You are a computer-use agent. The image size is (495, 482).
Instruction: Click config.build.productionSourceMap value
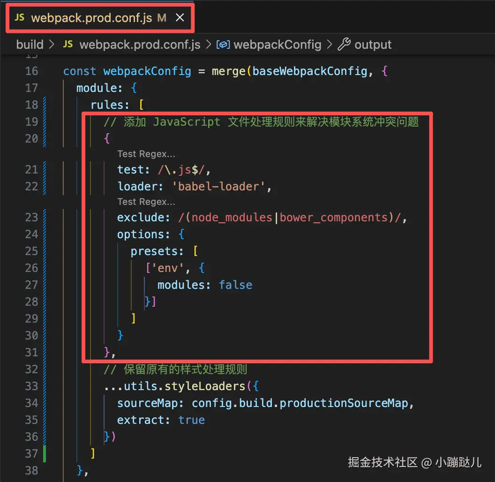(300, 403)
